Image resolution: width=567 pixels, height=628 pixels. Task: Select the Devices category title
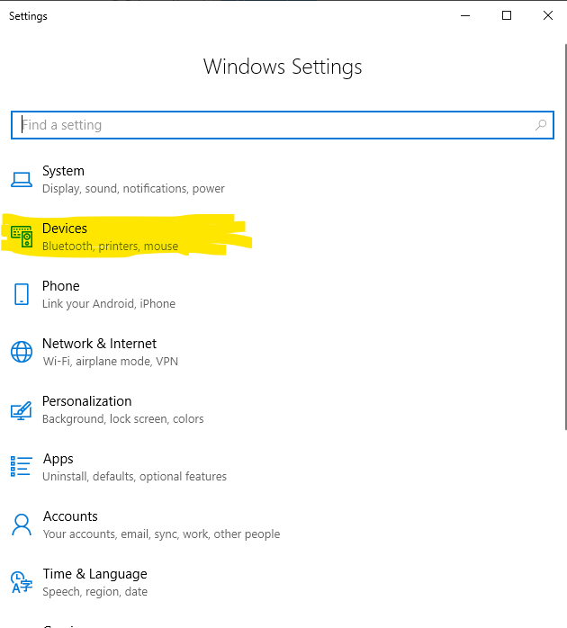coord(65,229)
